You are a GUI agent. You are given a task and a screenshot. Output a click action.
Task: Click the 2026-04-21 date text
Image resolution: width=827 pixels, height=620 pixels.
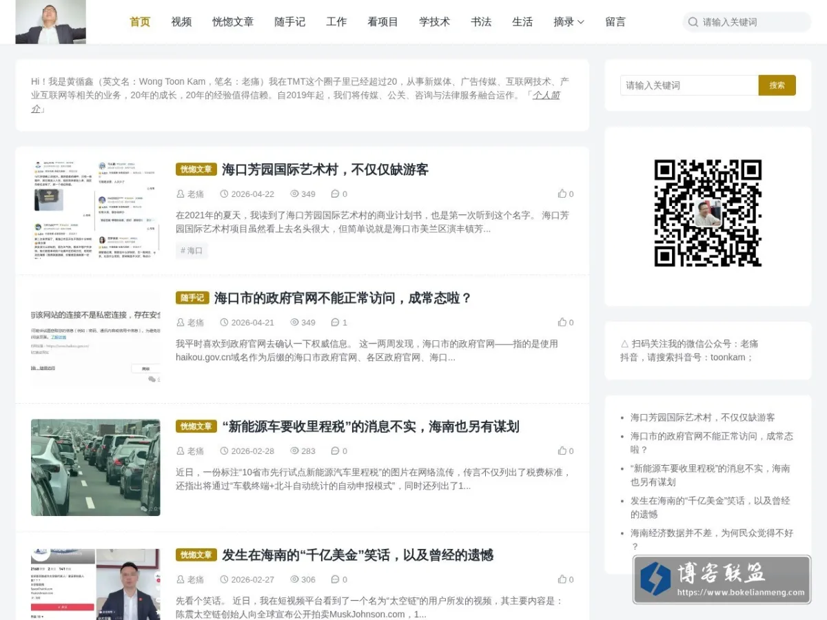(252, 322)
